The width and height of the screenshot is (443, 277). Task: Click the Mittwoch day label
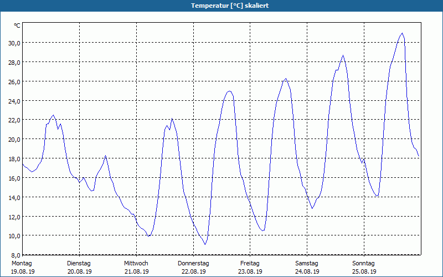pos(136,264)
